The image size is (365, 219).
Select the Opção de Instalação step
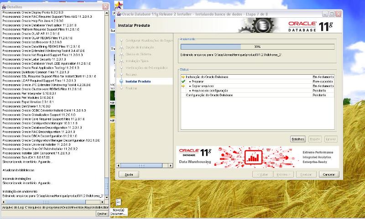140,47
